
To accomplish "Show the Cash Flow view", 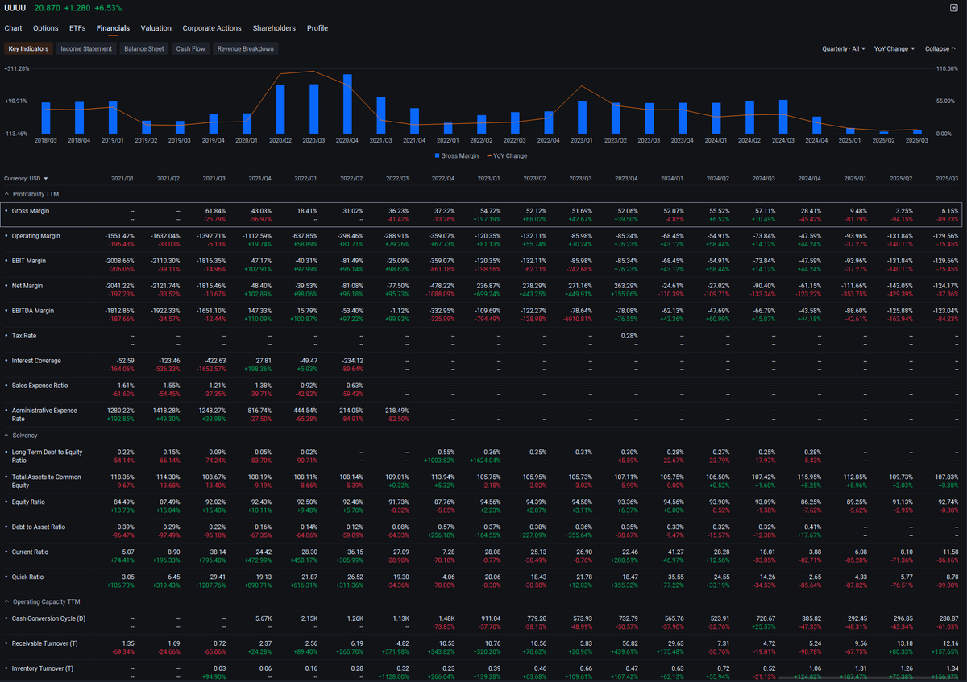I will coord(191,48).
